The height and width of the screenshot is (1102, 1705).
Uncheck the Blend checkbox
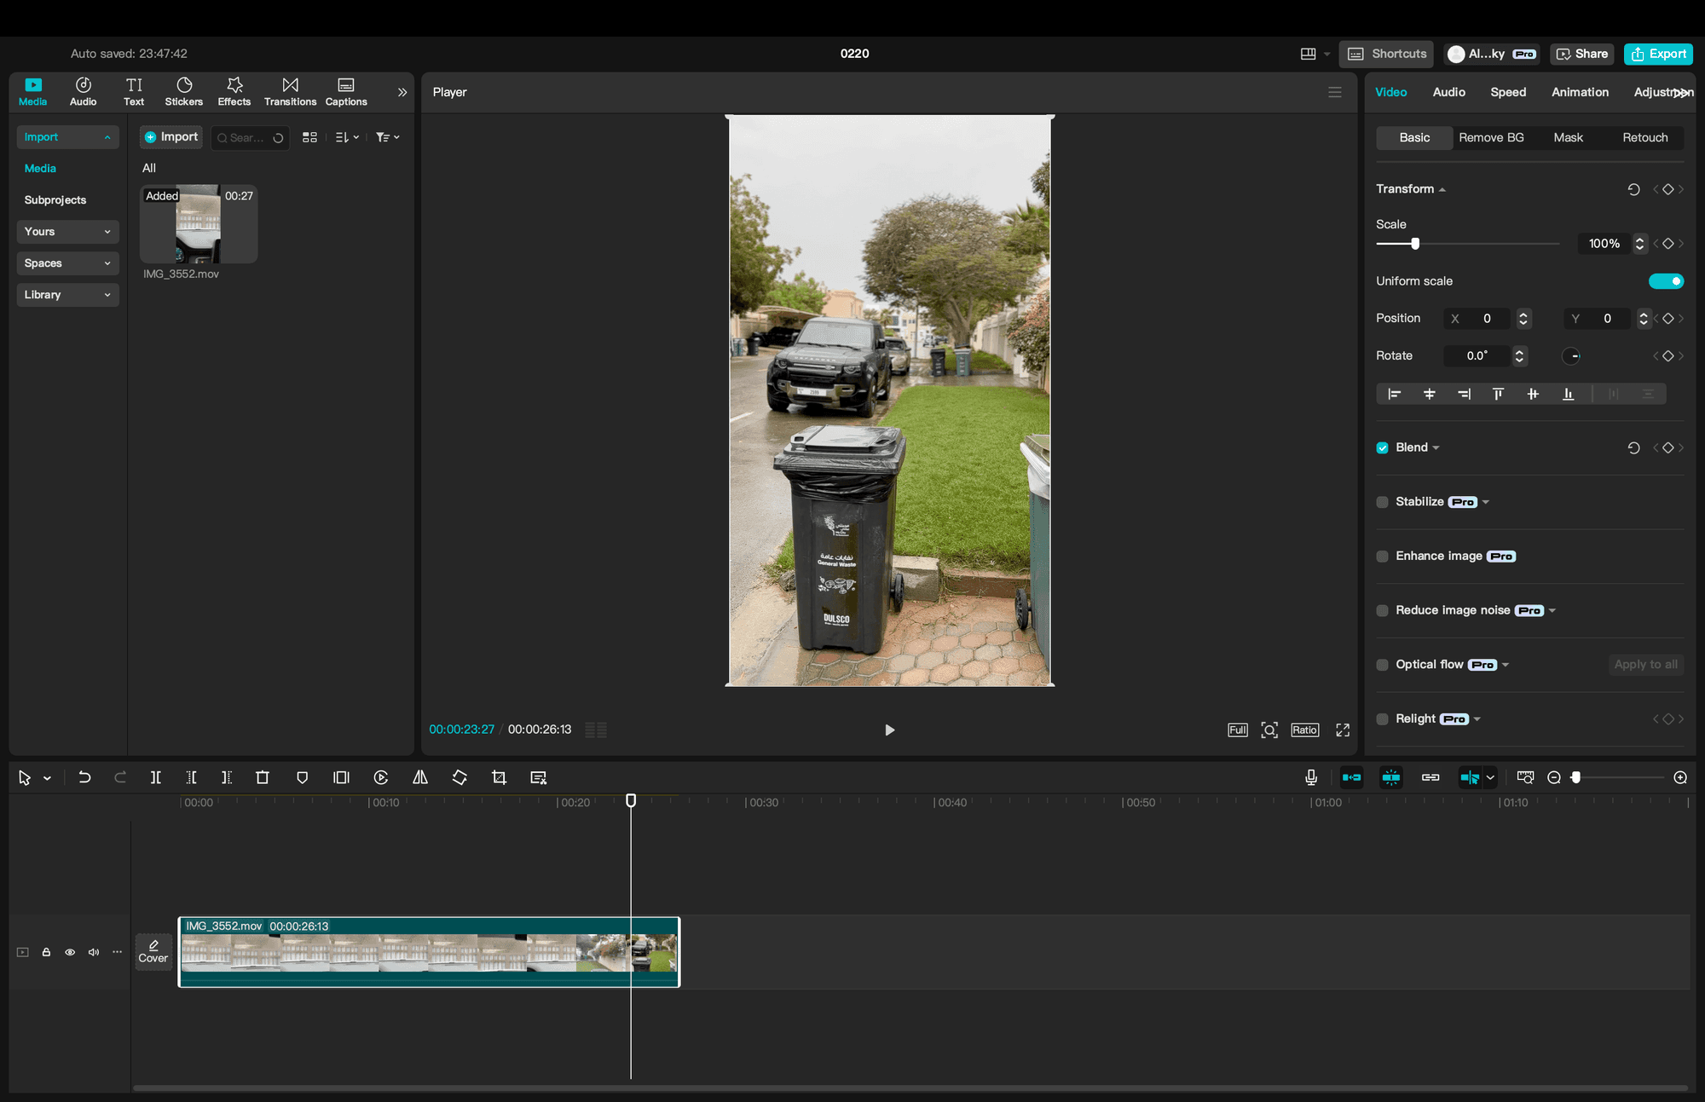[1382, 447]
